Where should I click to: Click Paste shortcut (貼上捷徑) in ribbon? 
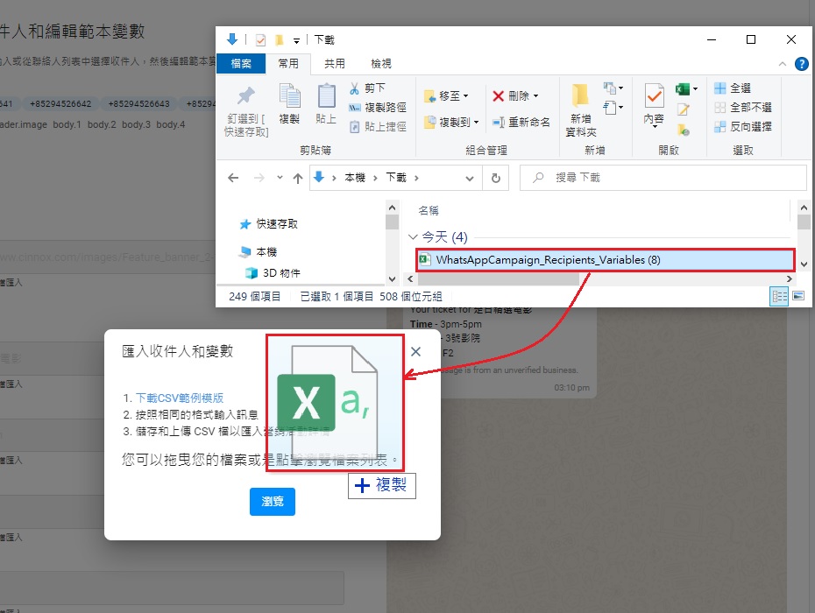tap(378, 126)
